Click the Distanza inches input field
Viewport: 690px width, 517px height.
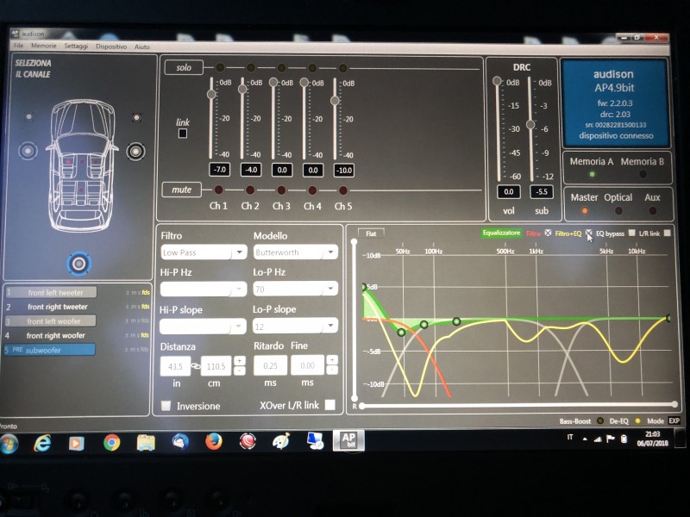175,366
